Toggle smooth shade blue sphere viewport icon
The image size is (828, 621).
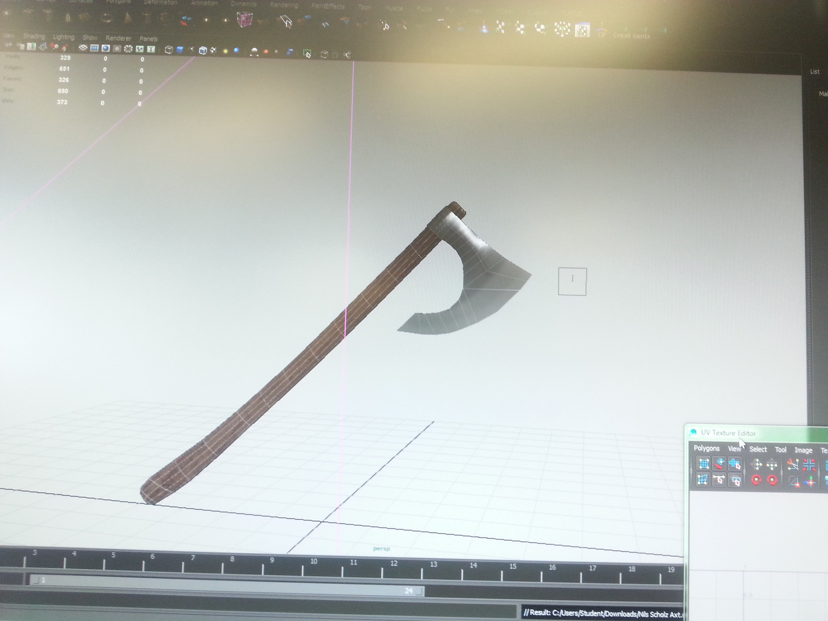(x=236, y=50)
